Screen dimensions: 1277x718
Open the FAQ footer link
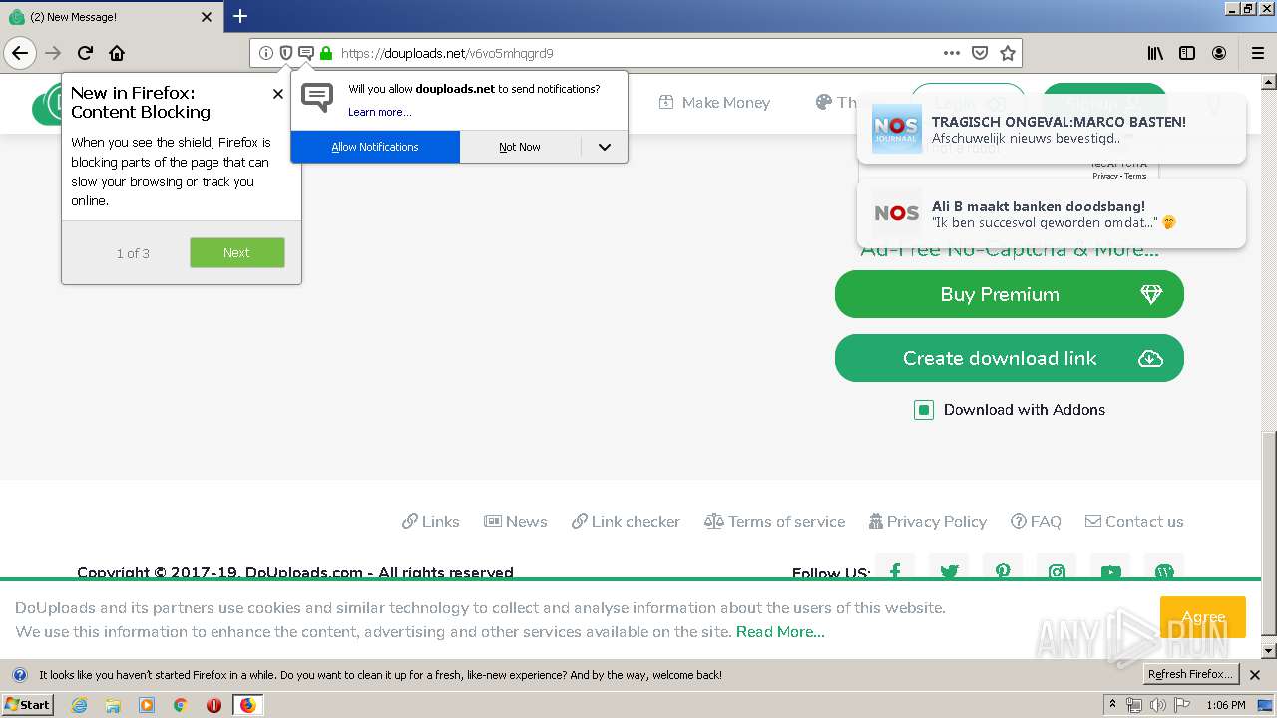pos(1036,521)
